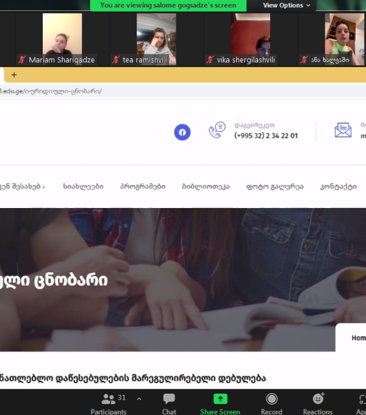Click the email envelope icon
Screen dimensions: 366x415
[343, 130]
